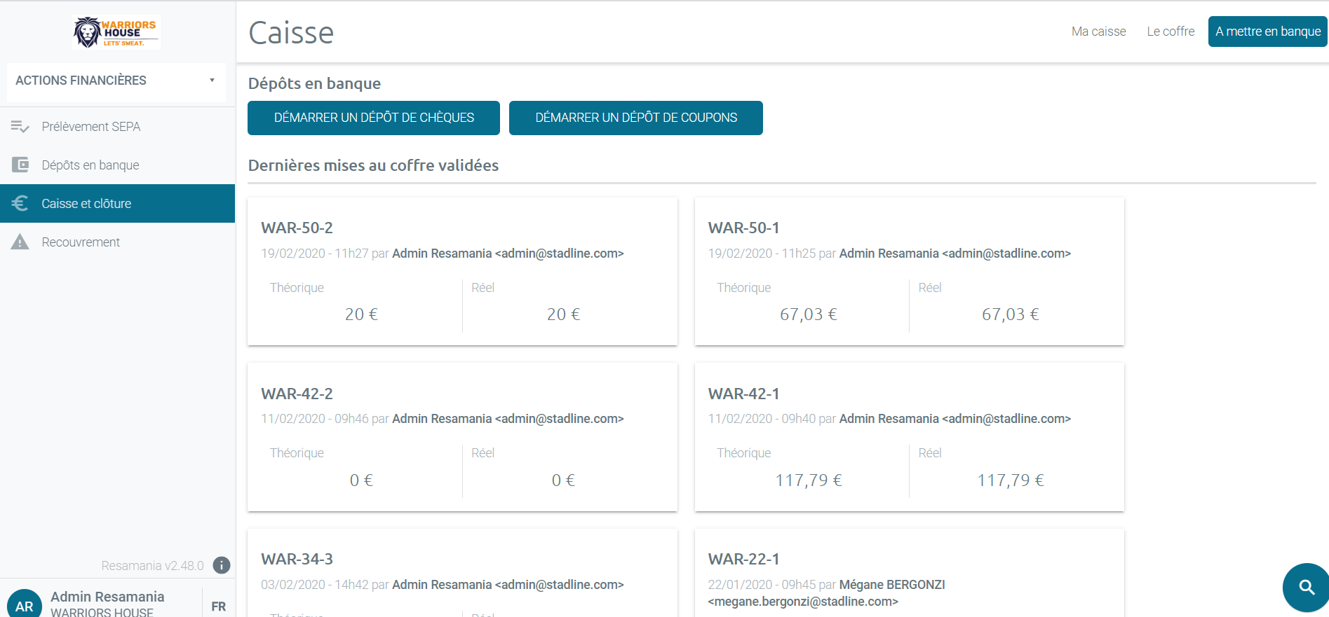Click the Dépôts en banque wallet icon
Viewport: 1329px width, 617px height.
[20, 165]
